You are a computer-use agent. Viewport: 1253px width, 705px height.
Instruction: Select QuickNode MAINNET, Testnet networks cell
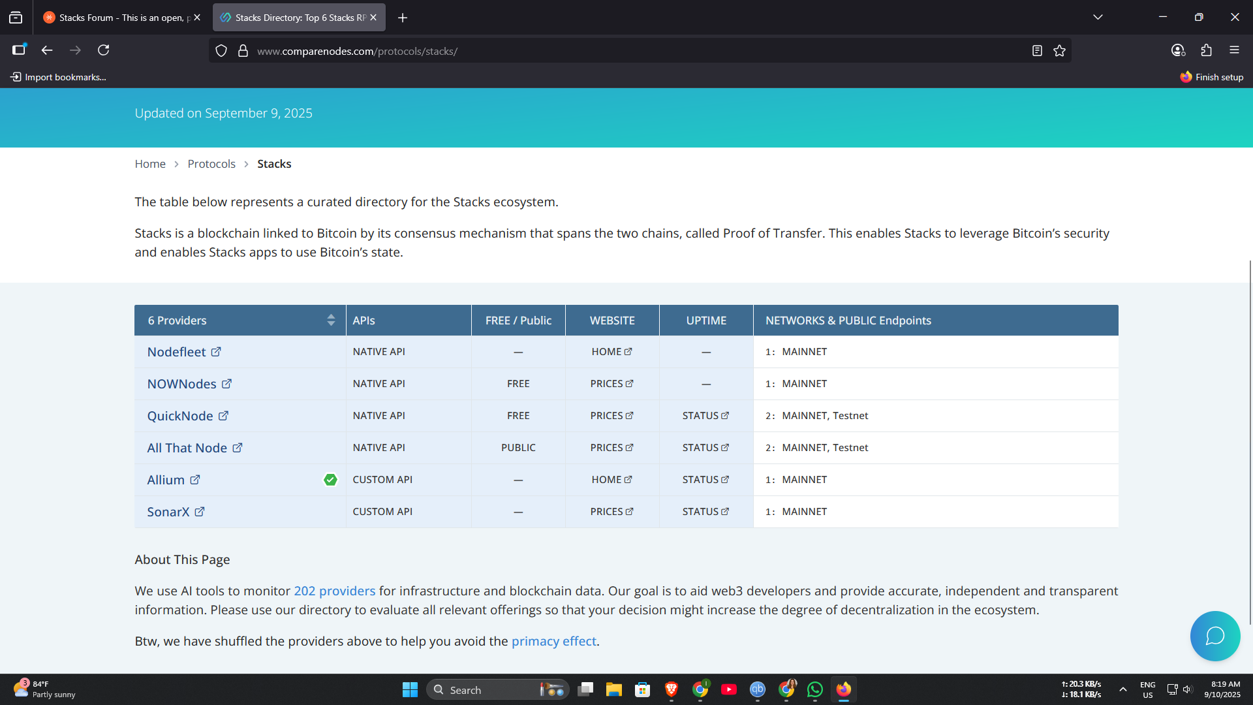point(935,416)
